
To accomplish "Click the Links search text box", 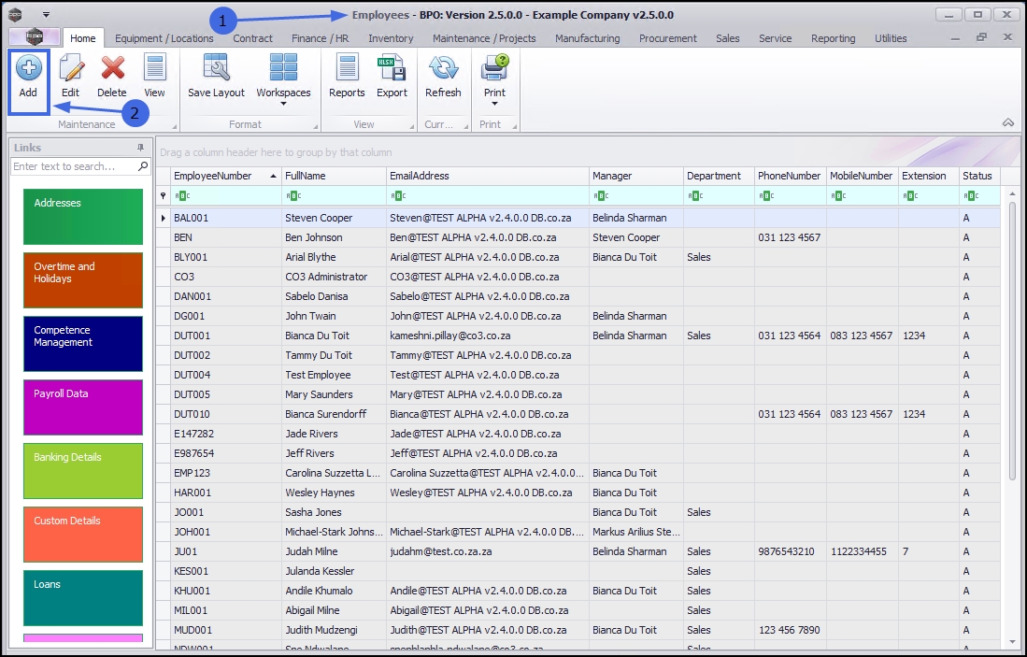I will point(75,166).
